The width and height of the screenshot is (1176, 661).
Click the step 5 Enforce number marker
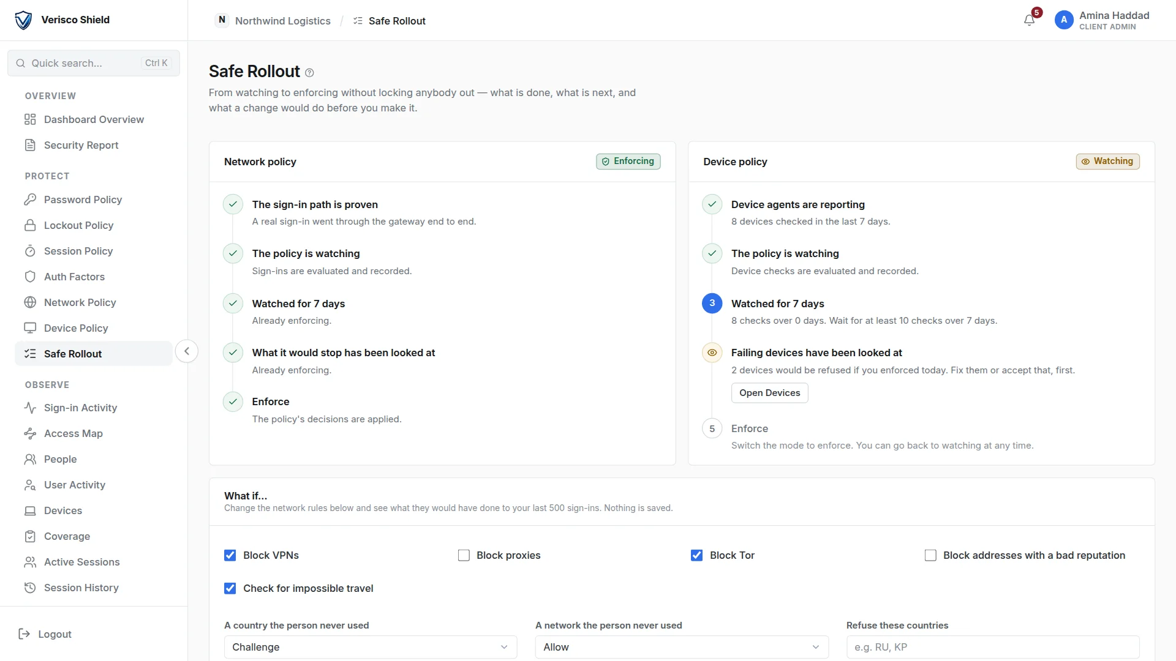tap(712, 428)
